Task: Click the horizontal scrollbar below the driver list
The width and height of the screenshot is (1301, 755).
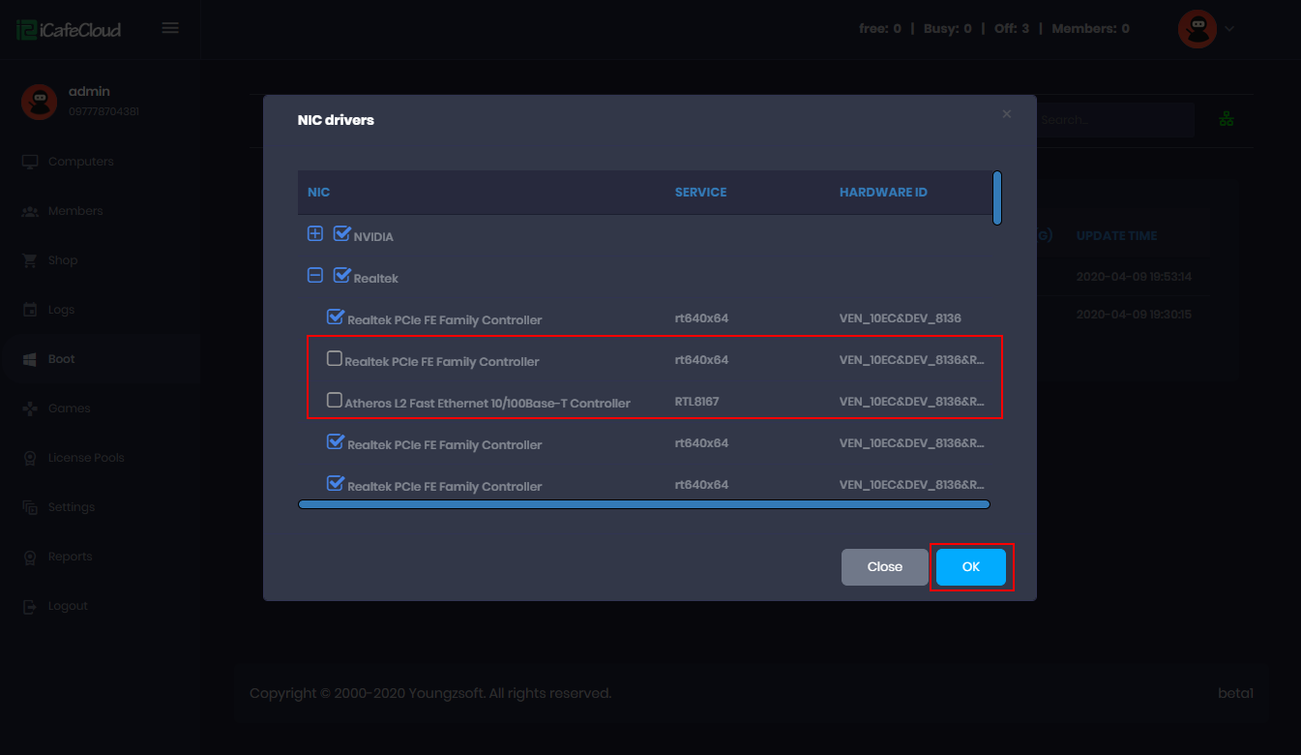Action: point(644,503)
